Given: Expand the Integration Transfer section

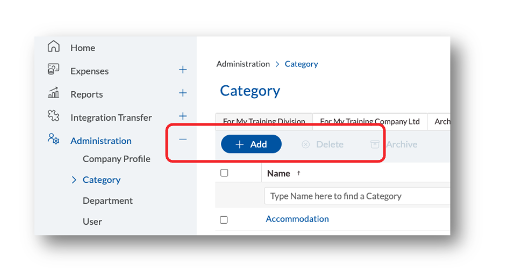Looking at the screenshot, I should click(x=183, y=116).
